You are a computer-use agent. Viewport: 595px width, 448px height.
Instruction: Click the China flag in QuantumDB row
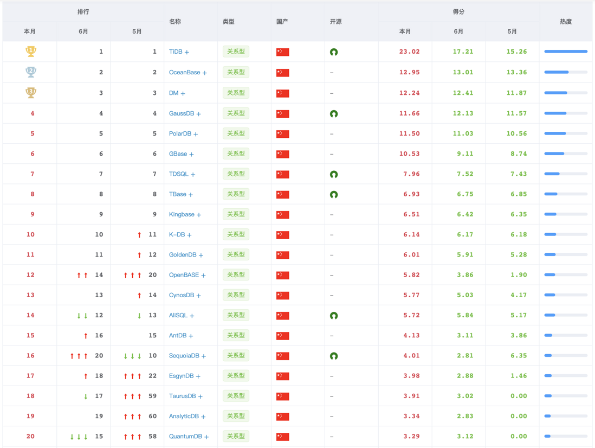[283, 437]
